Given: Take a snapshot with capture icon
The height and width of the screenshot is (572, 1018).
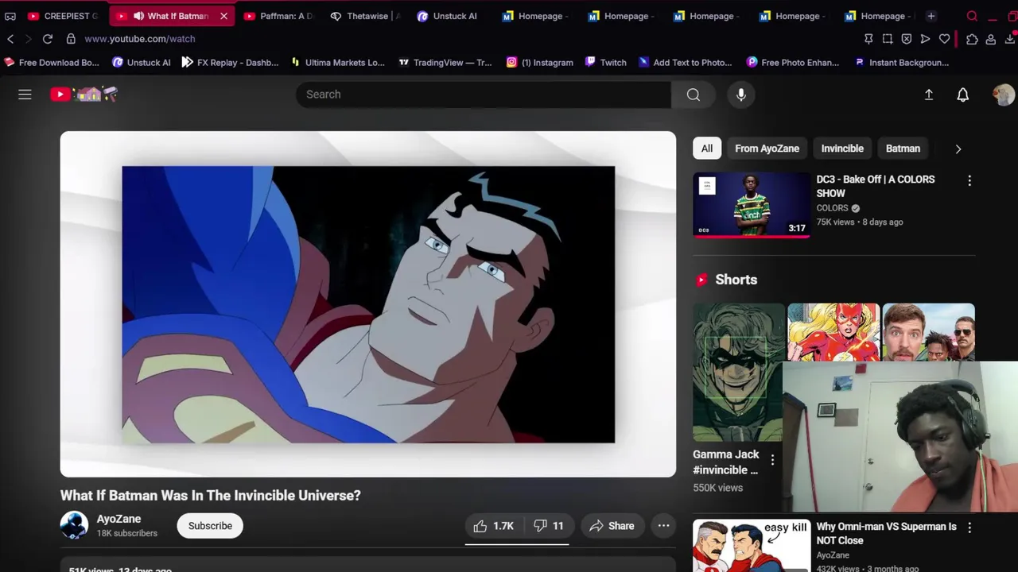Looking at the screenshot, I should pos(888,39).
